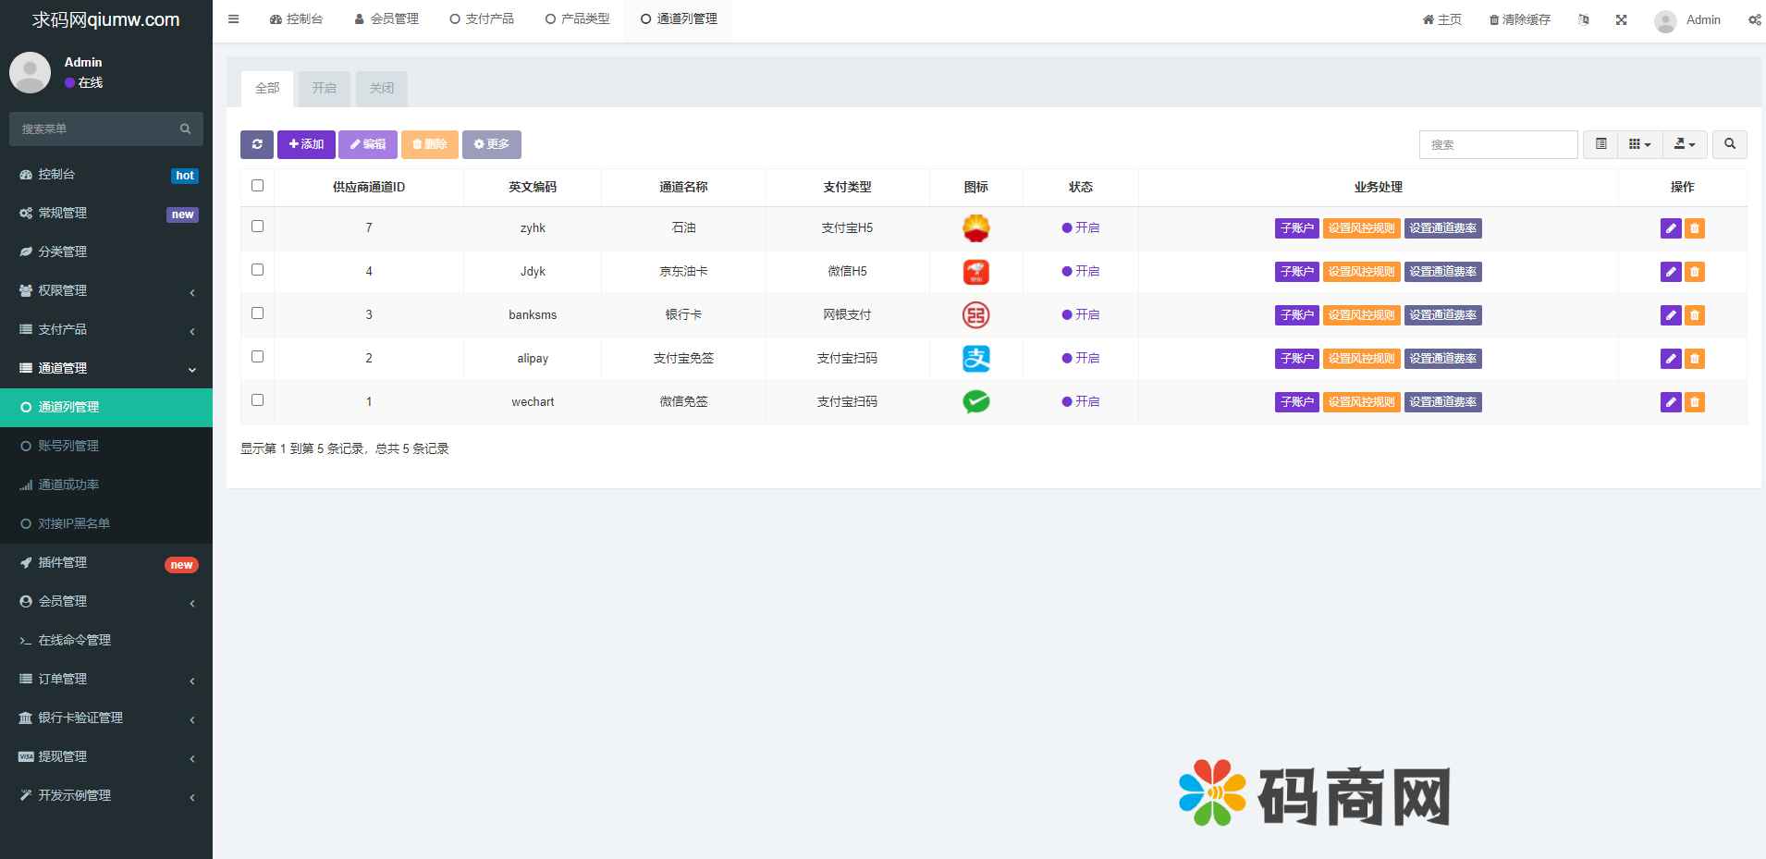The image size is (1766, 859).
Task: Open the columns dropdown in table toolbar
Action: [x=1639, y=144]
